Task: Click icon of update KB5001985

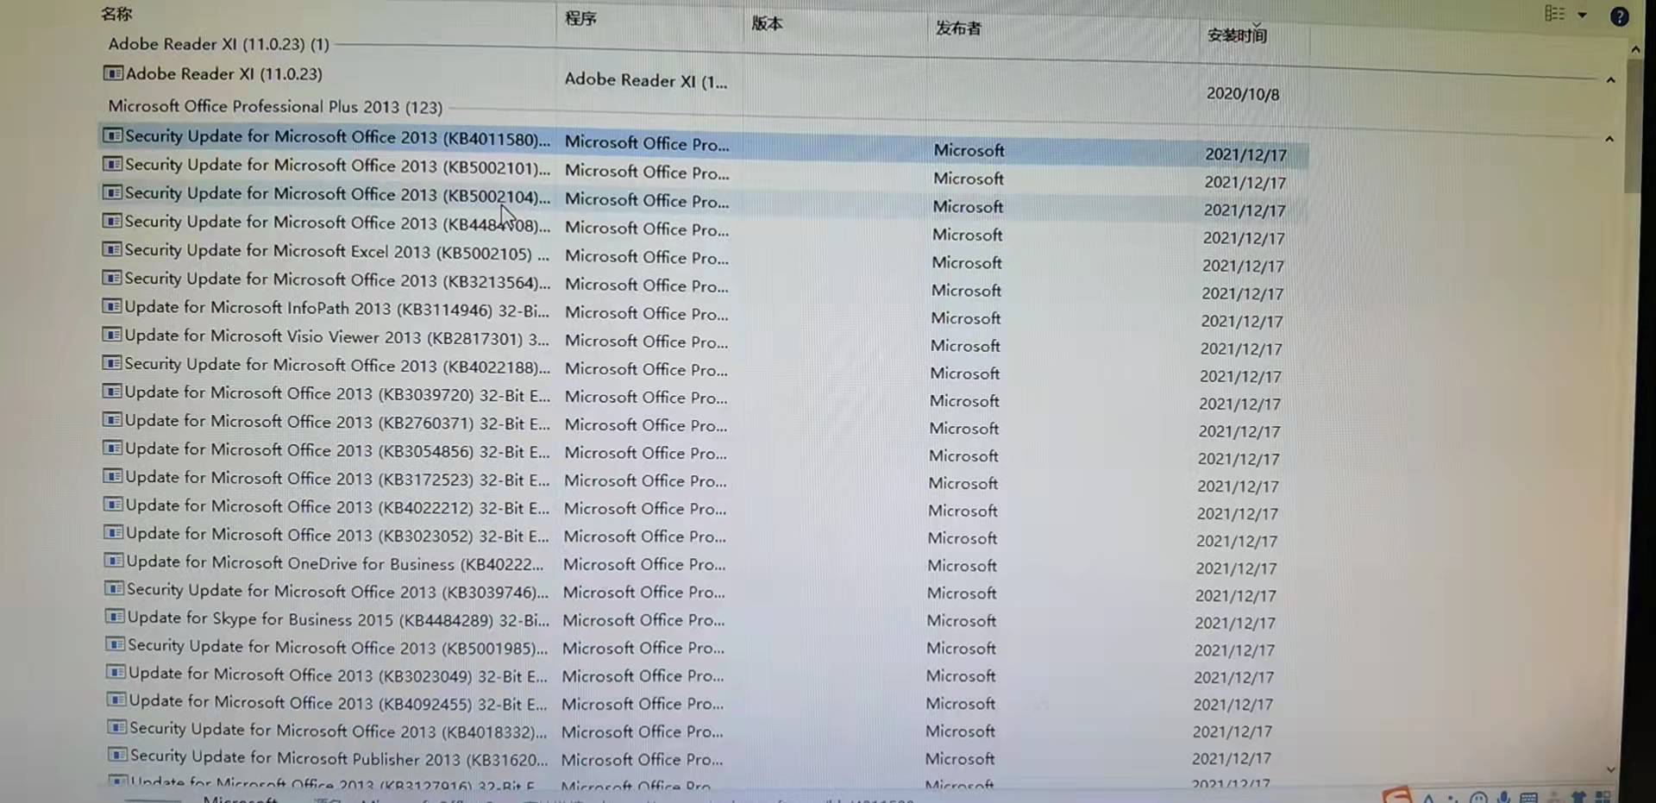Action: tap(116, 644)
